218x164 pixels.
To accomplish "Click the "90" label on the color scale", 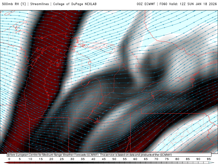I will tap(198, 159).
